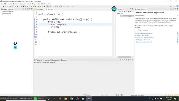
Task: Open the Run dropdown arrow beside green Run
Action: point(21,6)
